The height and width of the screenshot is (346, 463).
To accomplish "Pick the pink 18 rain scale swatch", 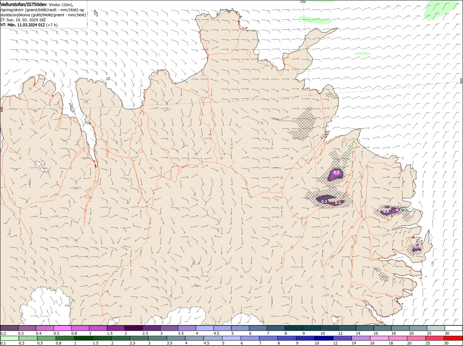I will (x=397, y=338).
